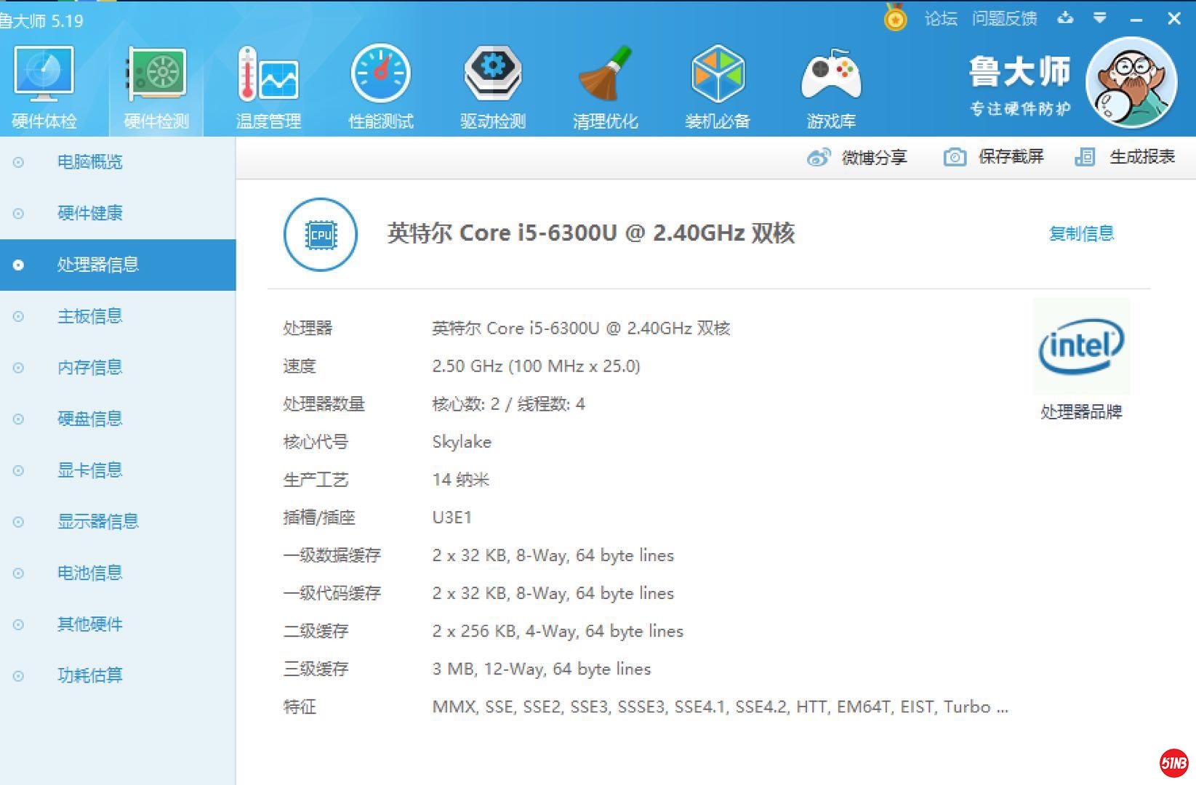Select 硬件健康 in the sidebar
Image resolution: width=1196 pixels, height=785 pixels.
(x=89, y=214)
